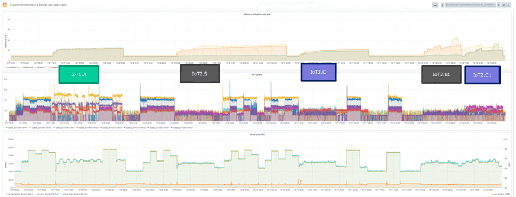The height and width of the screenshot is (197, 516).
Task: Toggle the orange fan speed legend series
Action: point(87,127)
